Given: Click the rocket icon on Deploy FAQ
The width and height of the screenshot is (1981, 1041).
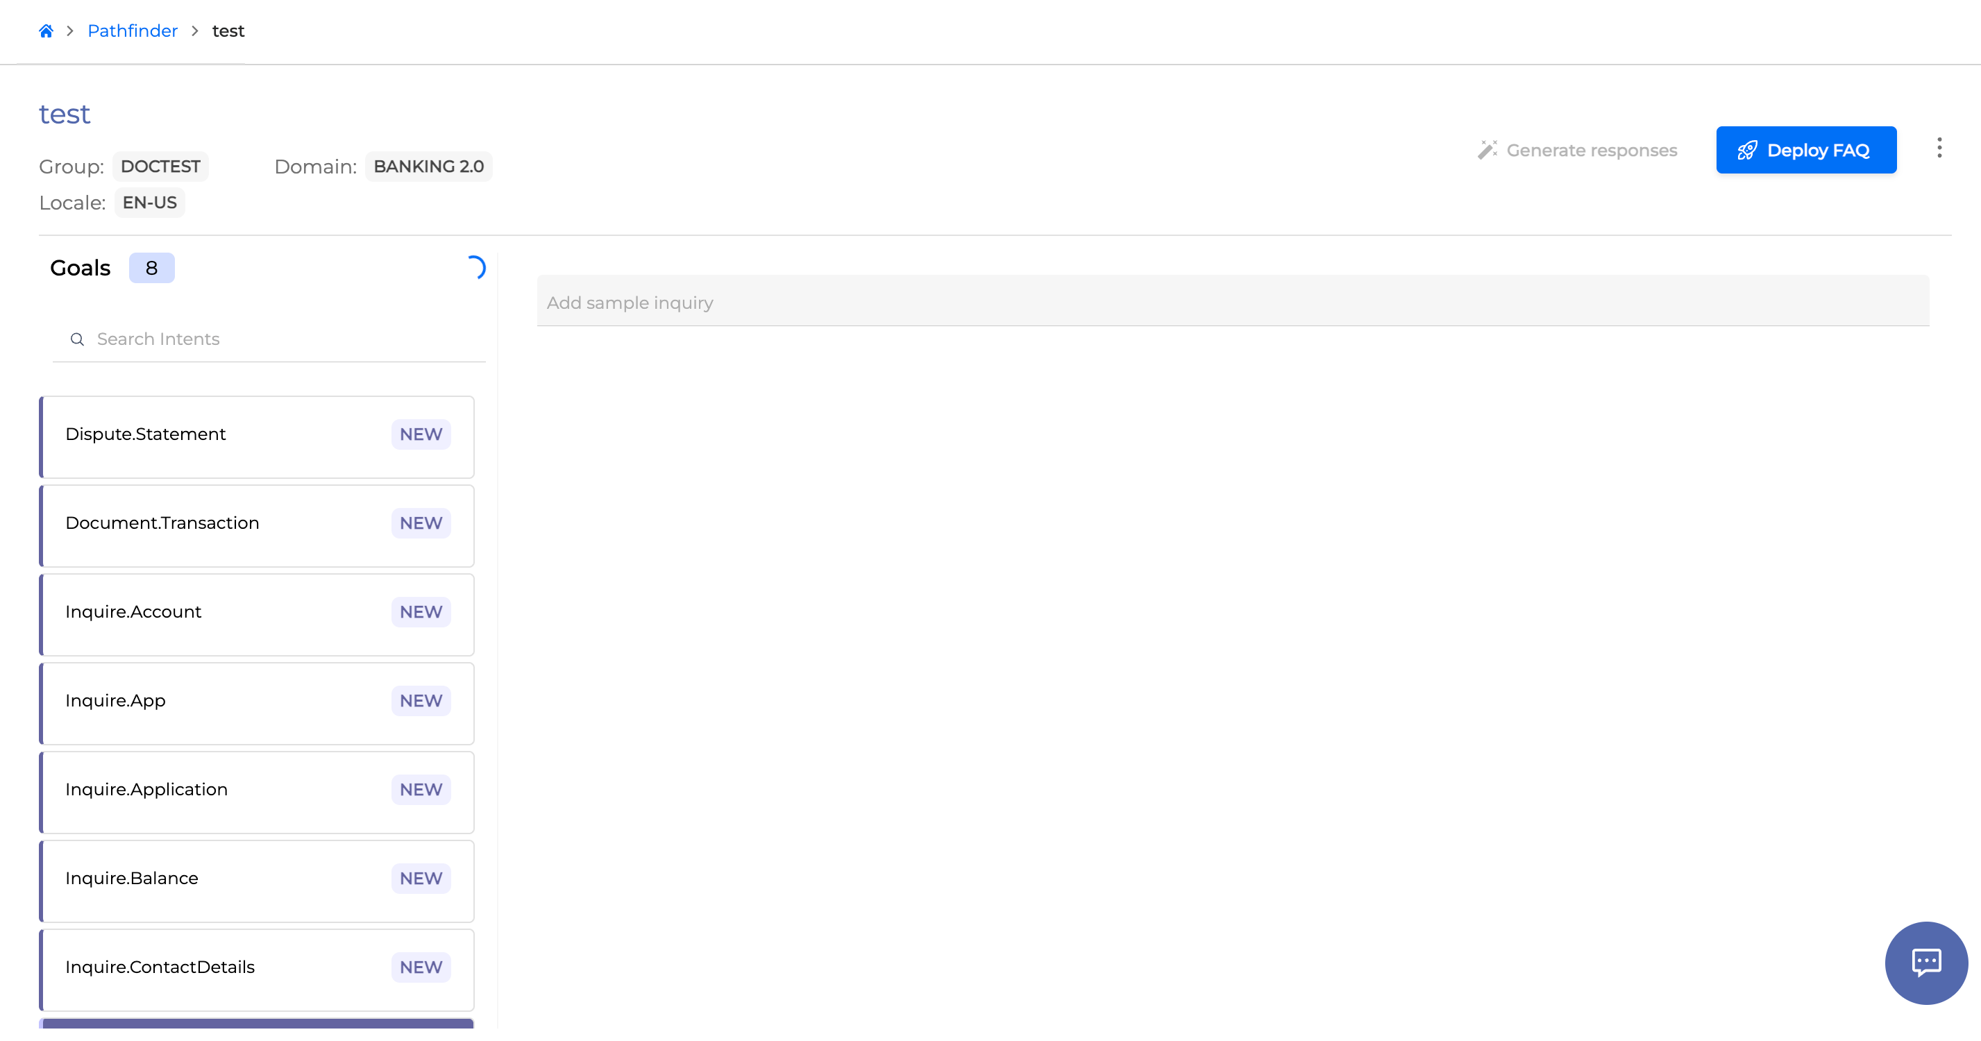Looking at the screenshot, I should coord(1747,150).
